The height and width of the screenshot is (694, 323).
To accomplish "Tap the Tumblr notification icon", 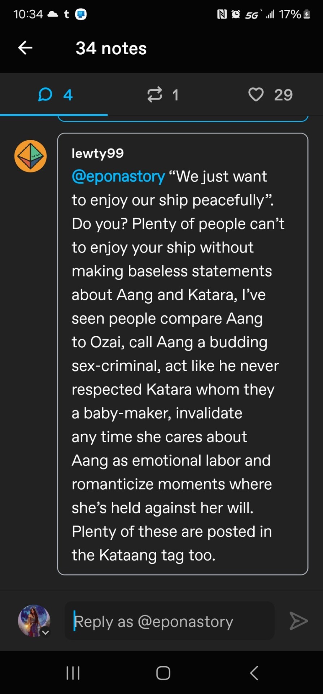I will click(x=66, y=14).
